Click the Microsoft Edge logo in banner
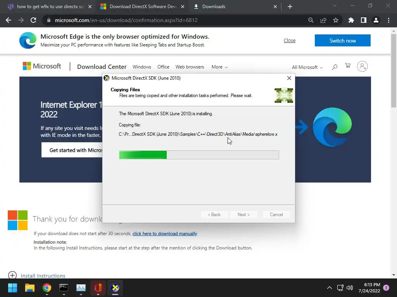Image resolution: width=397 pixels, height=297 pixels. [28, 40]
